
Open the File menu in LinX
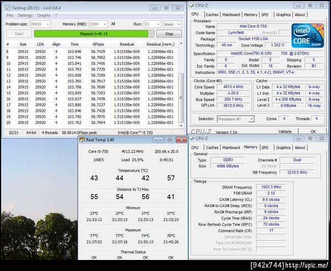click(x=10, y=15)
